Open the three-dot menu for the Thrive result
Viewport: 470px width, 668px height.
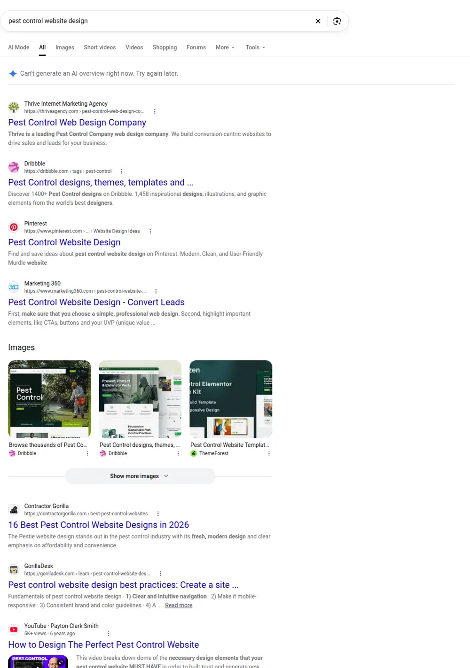(x=155, y=111)
